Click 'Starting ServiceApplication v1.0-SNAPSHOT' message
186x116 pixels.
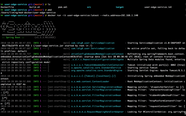[x=154, y=43]
